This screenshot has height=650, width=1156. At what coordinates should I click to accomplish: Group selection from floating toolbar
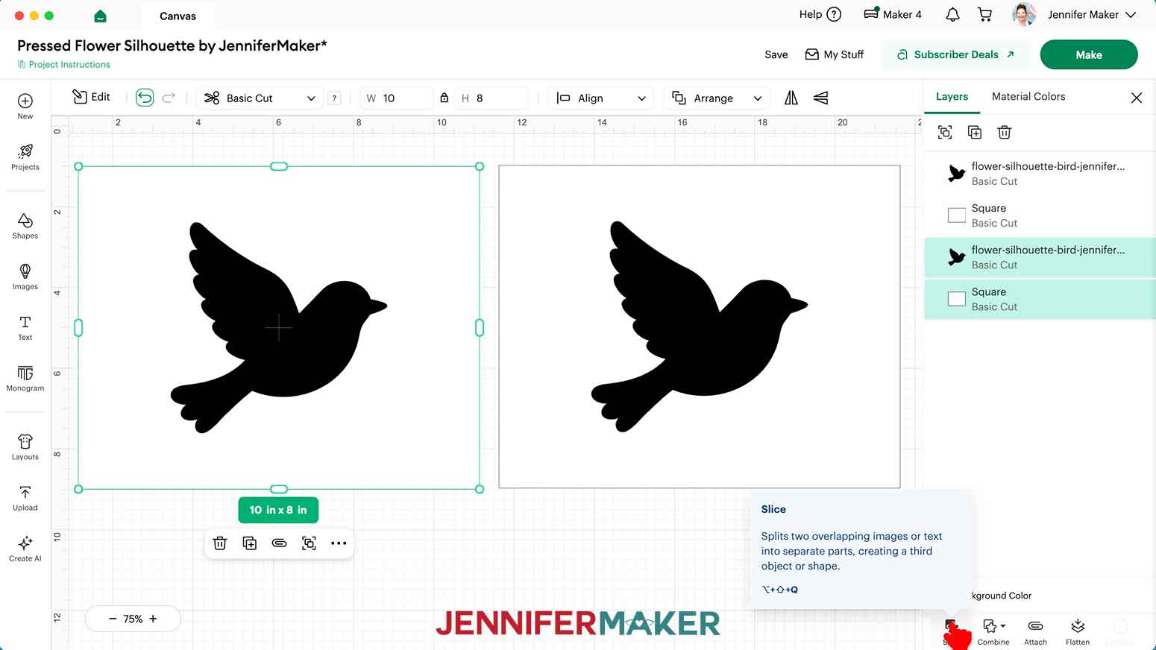(x=309, y=543)
